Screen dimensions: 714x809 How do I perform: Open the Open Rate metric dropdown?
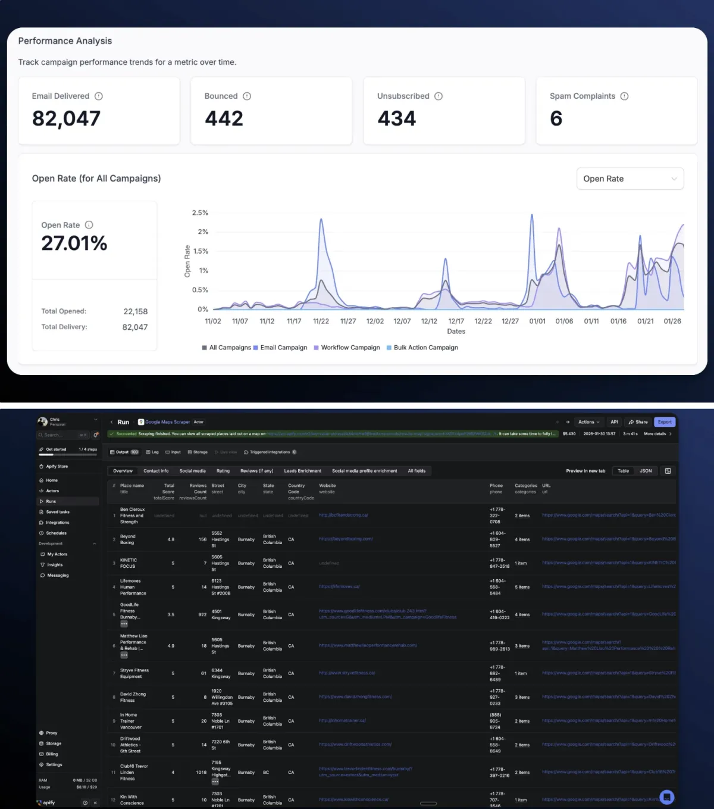coord(630,179)
